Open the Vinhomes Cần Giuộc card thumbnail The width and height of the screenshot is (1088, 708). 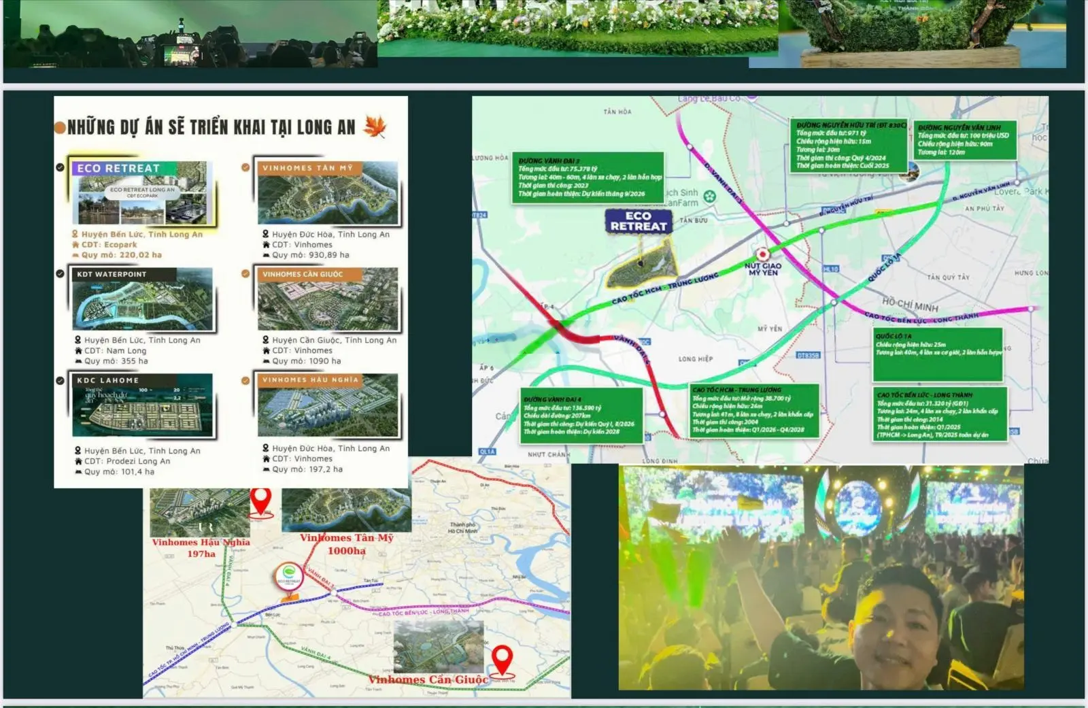coord(328,299)
